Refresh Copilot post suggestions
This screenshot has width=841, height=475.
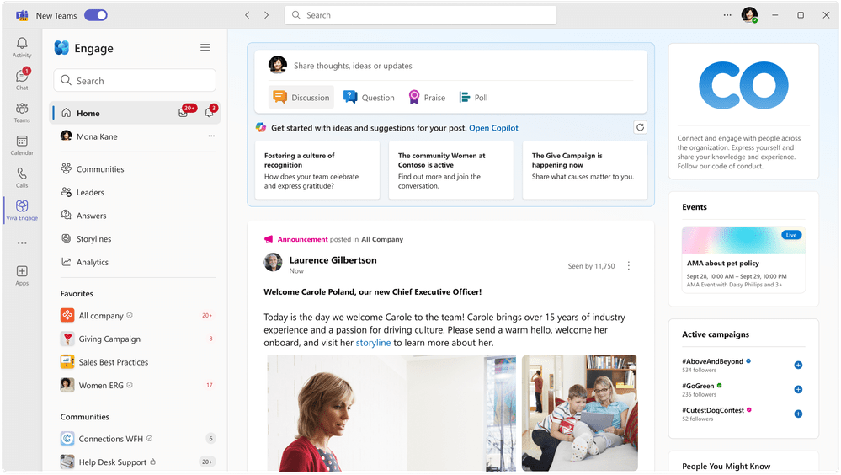click(640, 128)
